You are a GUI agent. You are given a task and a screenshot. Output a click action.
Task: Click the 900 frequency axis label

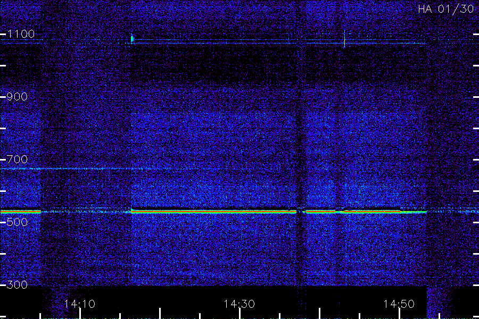point(17,97)
